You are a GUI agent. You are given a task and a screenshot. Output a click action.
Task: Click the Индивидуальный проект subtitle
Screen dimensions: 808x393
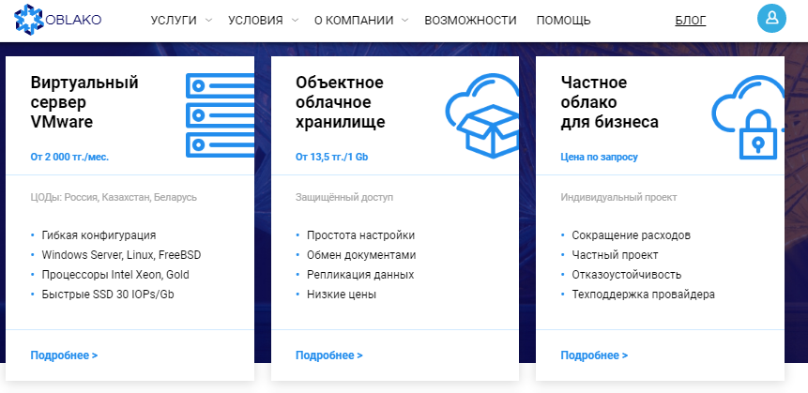click(618, 197)
